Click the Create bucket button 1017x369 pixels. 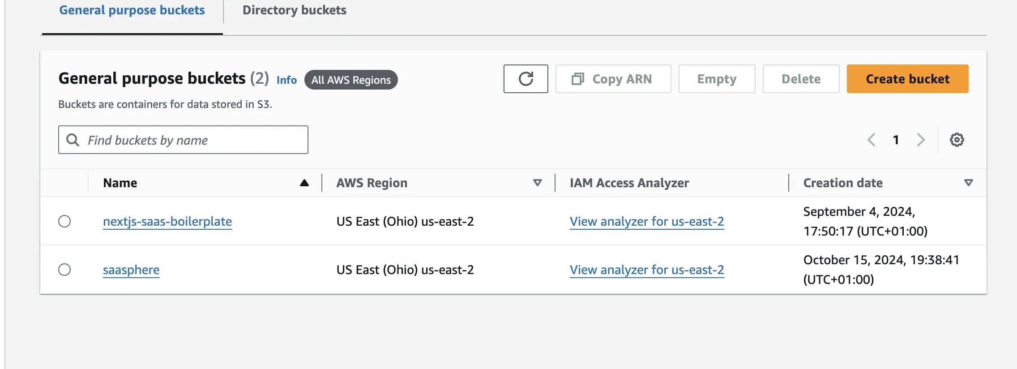pyautogui.click(x=907, y=79)
